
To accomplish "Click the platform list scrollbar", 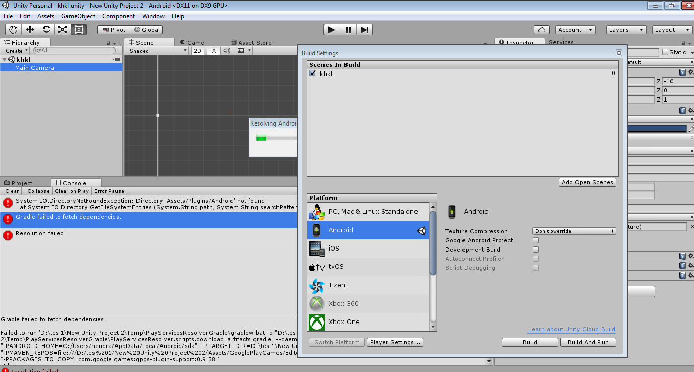I will (433, 243).
